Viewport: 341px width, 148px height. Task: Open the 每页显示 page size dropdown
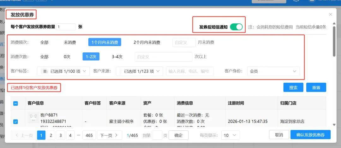[230, 135]
